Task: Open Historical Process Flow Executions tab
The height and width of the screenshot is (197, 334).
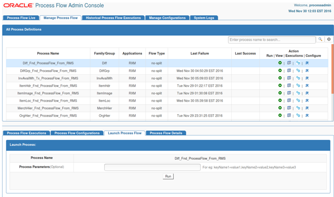Action: coord(113,18)
